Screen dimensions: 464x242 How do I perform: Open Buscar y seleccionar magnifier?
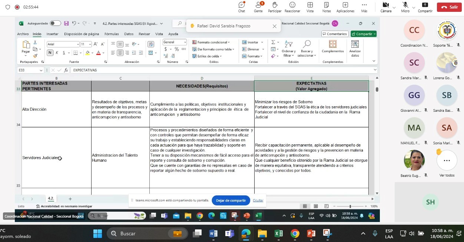tap(307, 49)
